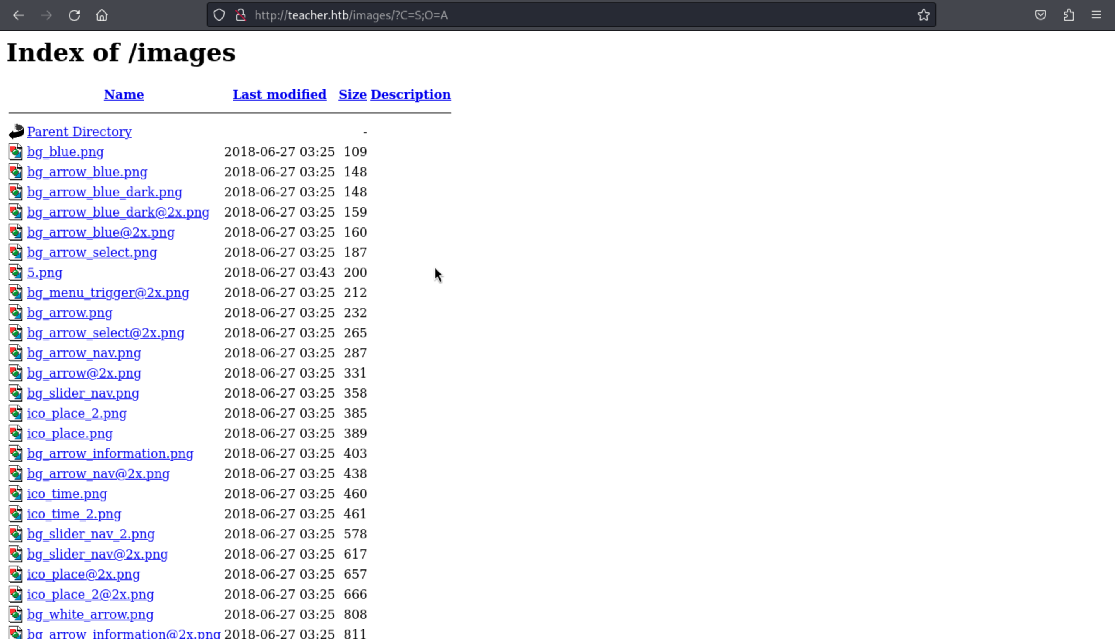This screenshot has height=639, width=1115.
Task: Open the Pocket save icon
Action: 1040,15
